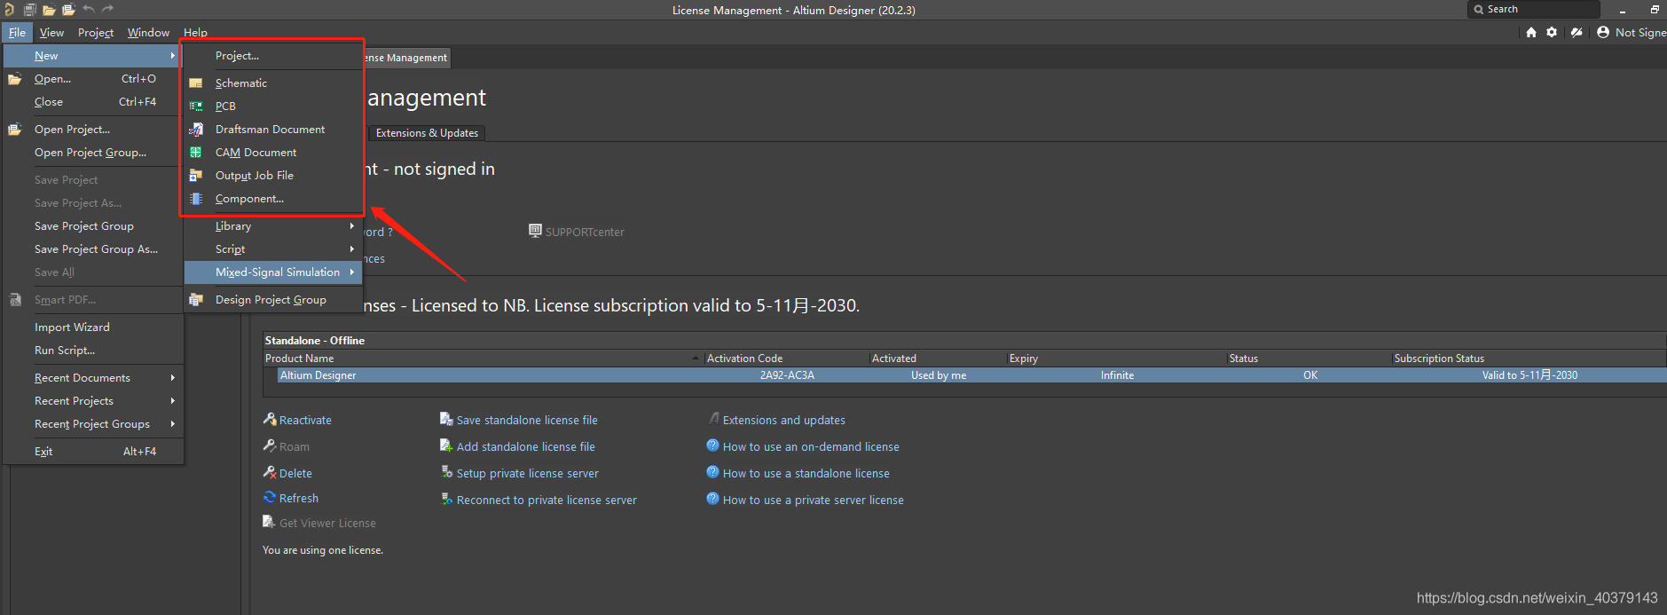Click the Setup private license server icon
The width and height of the screenshot is (1667, 615).
[x=446, y=472]
